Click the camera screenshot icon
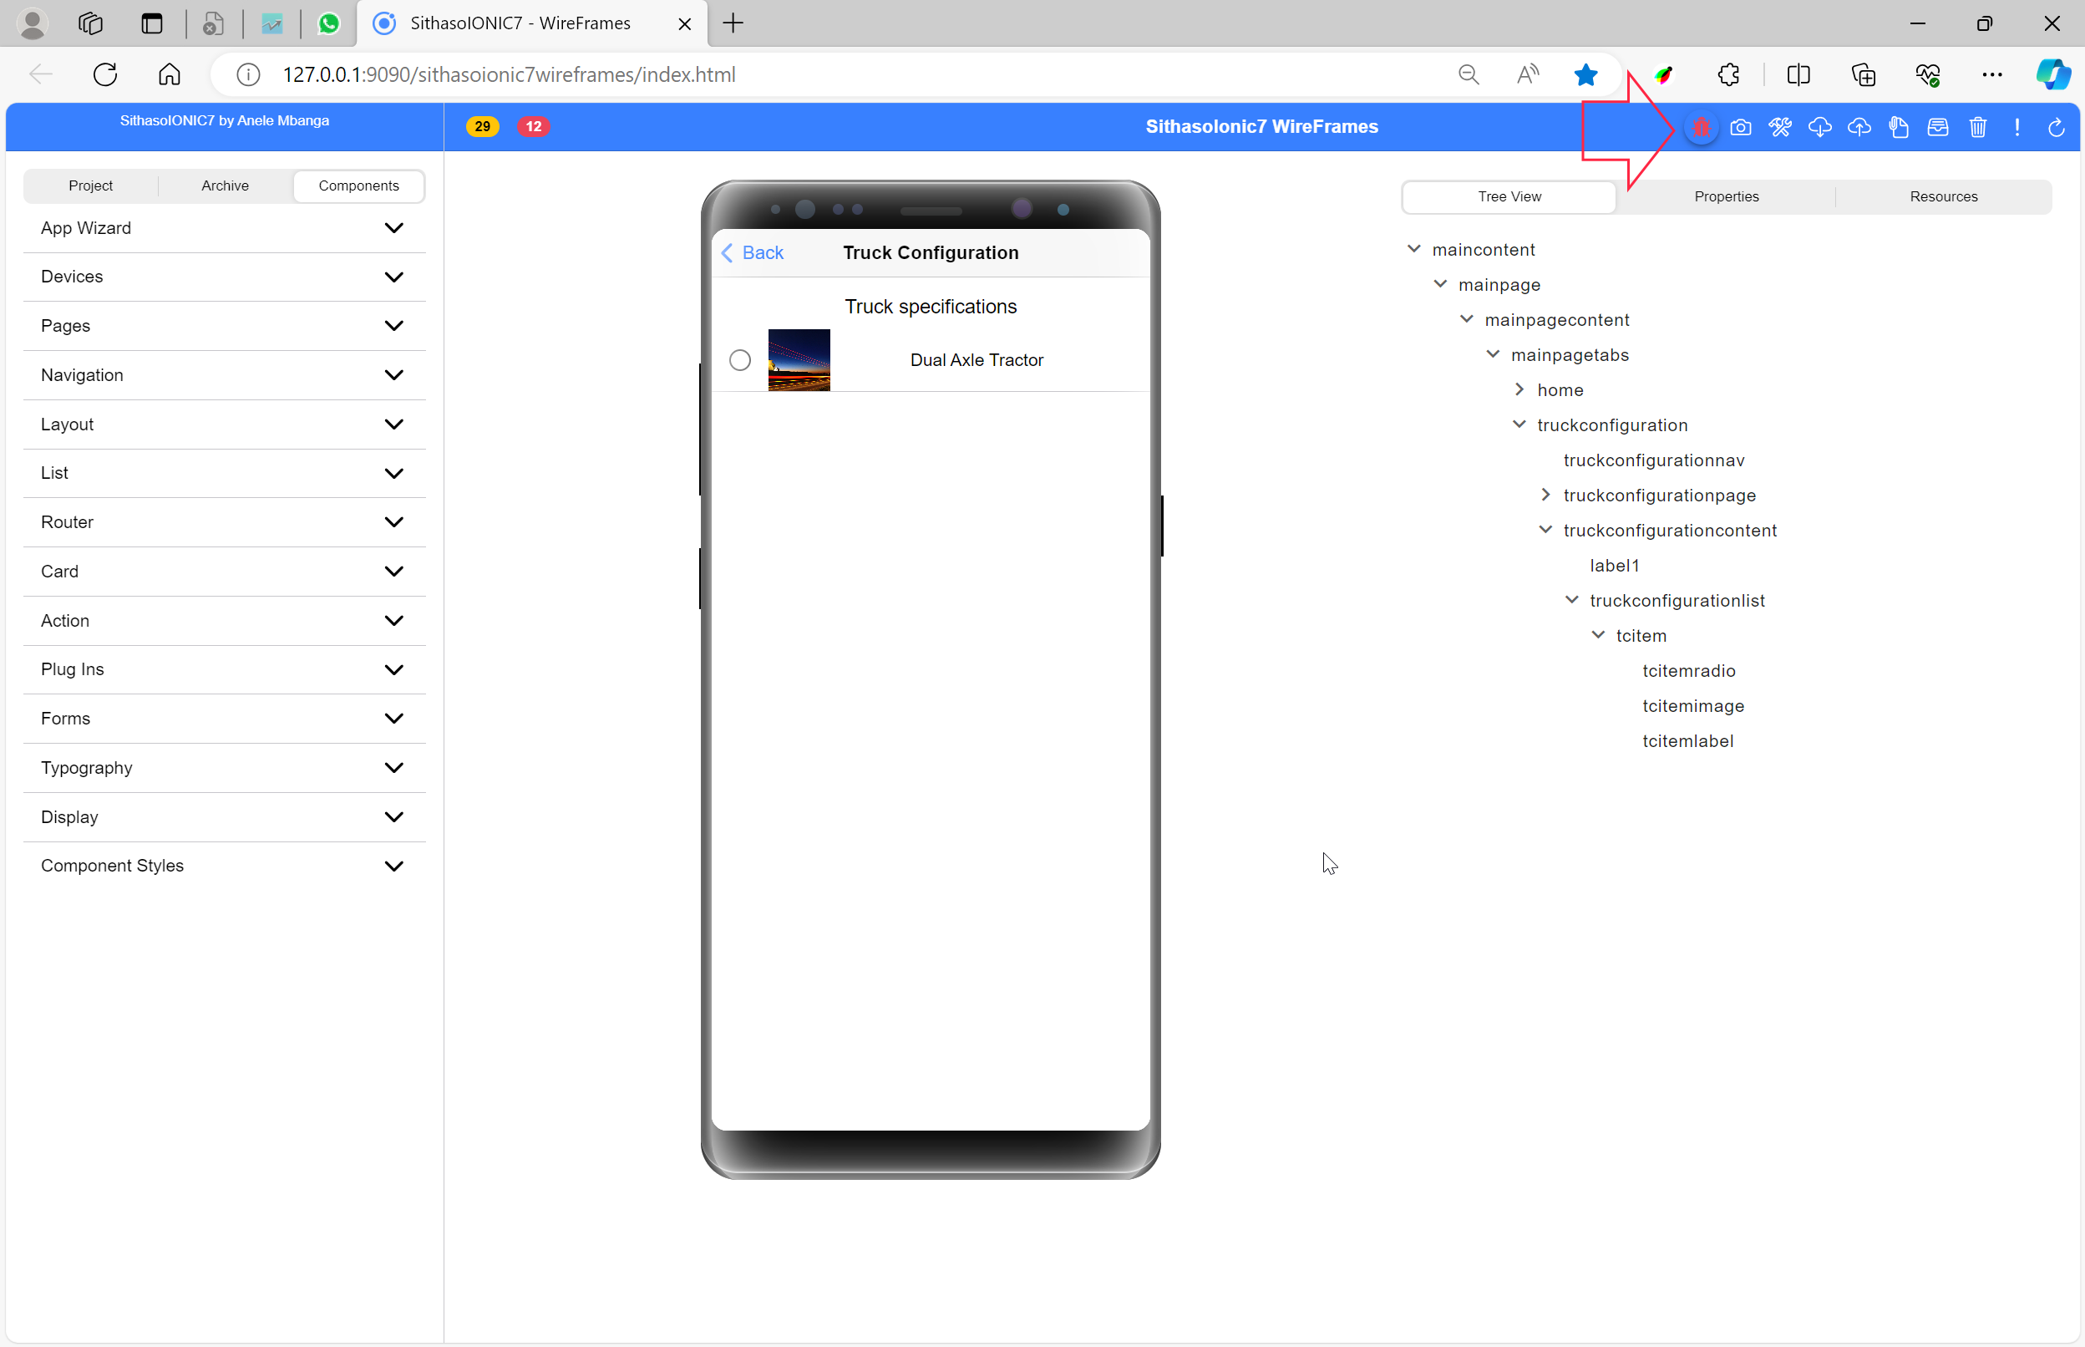Screen dimensions: 2085x1347 tap(1740, 128)
